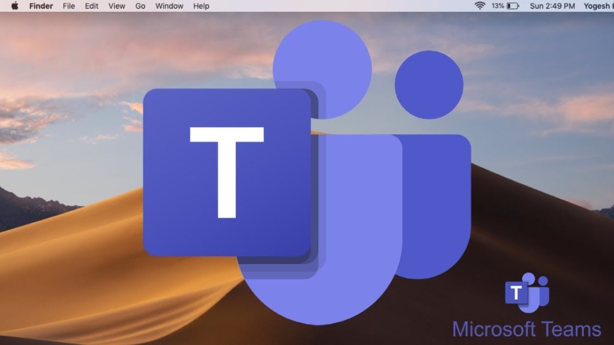This screenshot has width=614, height=345.
Task: Click the Sun 2:49 PM clock
Action: point(552,6)
